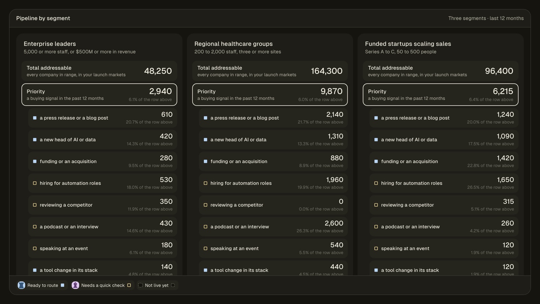Click the filled blue square in Ready to route legend

tap(62, 285)
